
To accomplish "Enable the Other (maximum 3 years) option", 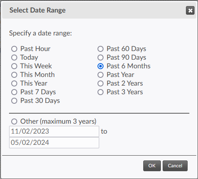I will coord(14,121).
